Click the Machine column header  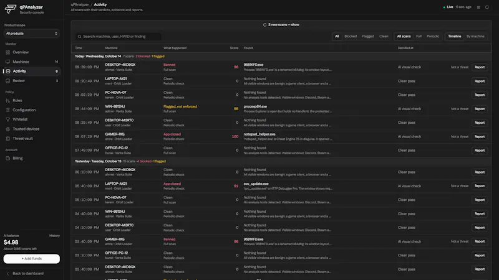tap(111, 48)
